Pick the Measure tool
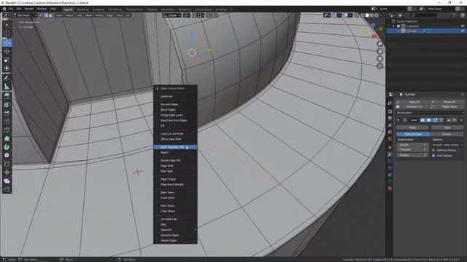467x262 pixels. click(x=7, y=87)
